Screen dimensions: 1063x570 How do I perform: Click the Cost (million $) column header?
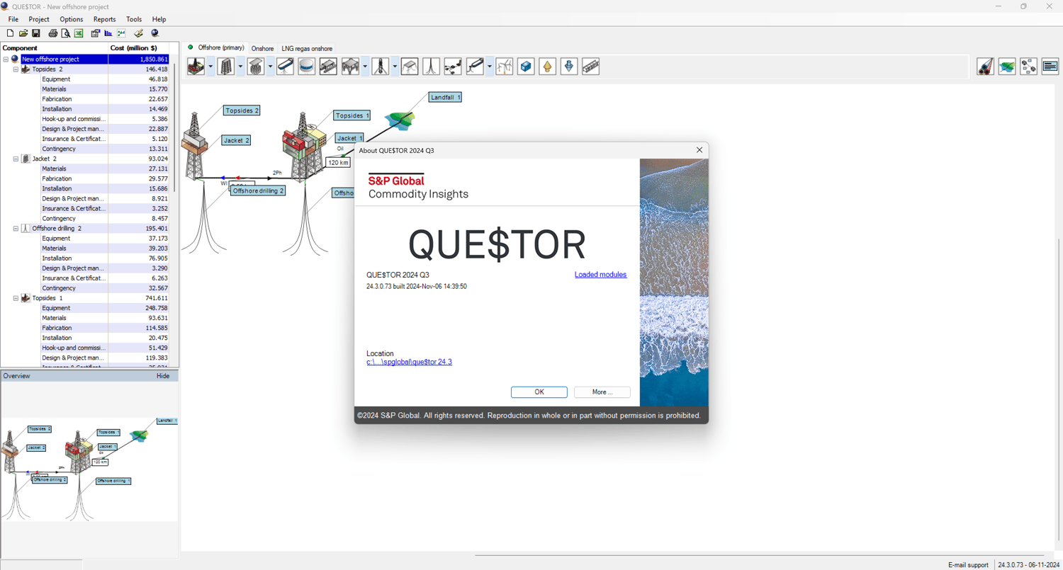[x=139, y=48]
